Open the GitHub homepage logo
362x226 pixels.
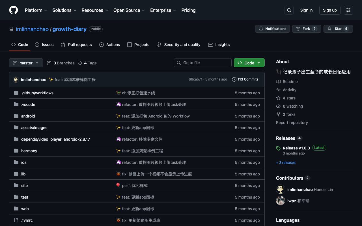click(14, 10)
